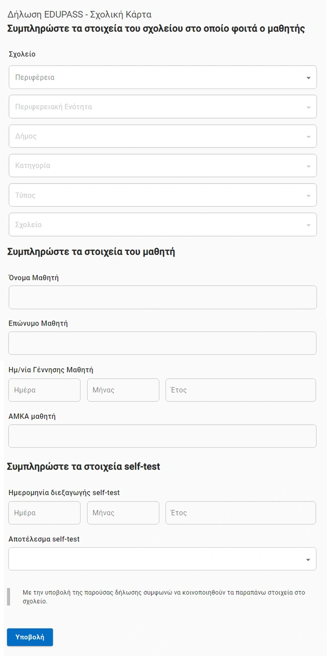Screen dimensions: 327x656
Task: Click the Αποτέλεσμα self-test dropdown arrow
Action: (308, 560)
